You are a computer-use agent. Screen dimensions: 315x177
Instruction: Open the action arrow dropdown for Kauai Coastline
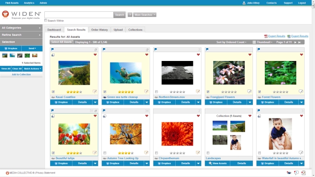coord(95,102)
